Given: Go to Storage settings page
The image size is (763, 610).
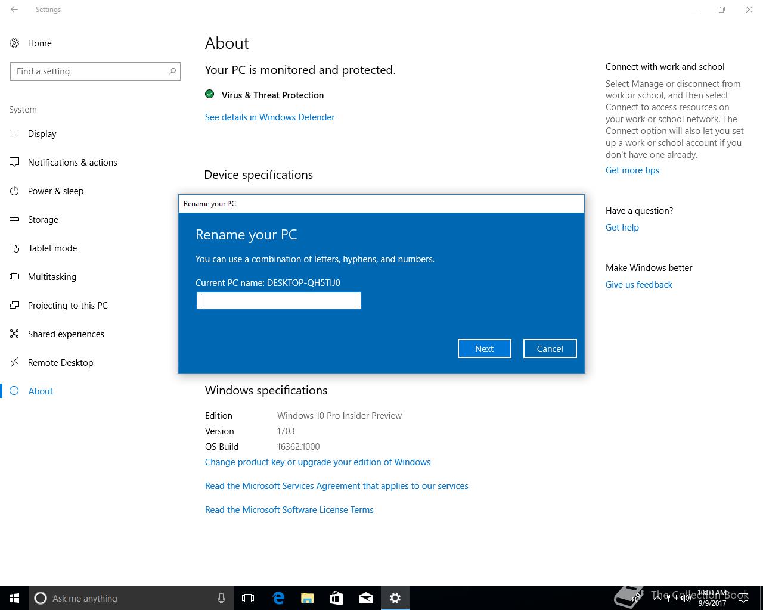Looking at the screenshot, I should coord(43,219).
